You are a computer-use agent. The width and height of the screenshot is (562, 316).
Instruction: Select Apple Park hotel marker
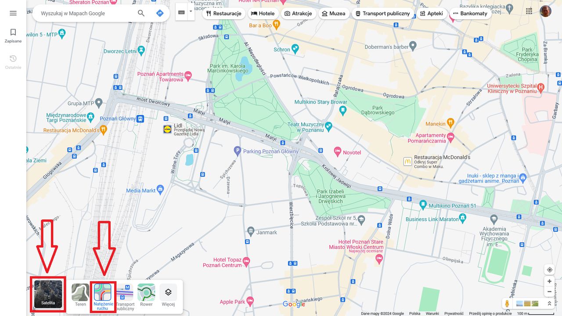point(250,301)
